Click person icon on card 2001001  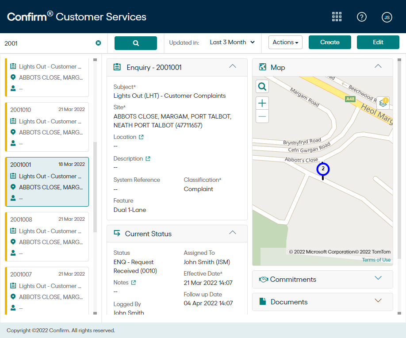pos(13,198)
